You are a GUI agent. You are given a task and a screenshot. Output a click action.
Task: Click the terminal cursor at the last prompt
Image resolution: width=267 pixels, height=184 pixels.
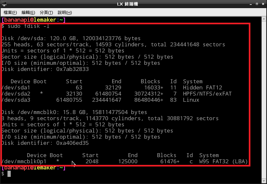coord(9,174)
